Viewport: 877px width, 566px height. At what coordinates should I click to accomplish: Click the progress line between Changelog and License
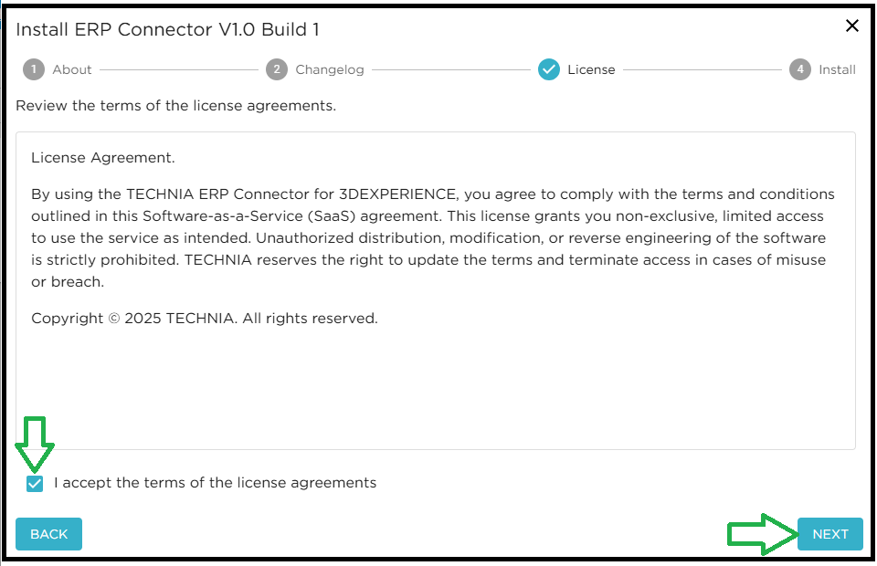click(450, 69)
